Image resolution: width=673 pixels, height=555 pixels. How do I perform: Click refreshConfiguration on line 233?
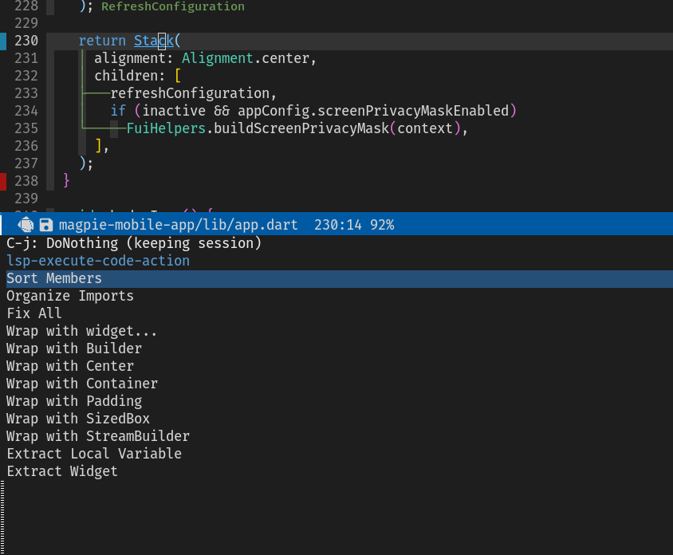[x=190, y=93]
